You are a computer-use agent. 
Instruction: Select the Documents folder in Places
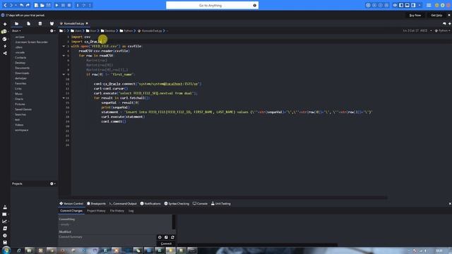tap(22, 68)
